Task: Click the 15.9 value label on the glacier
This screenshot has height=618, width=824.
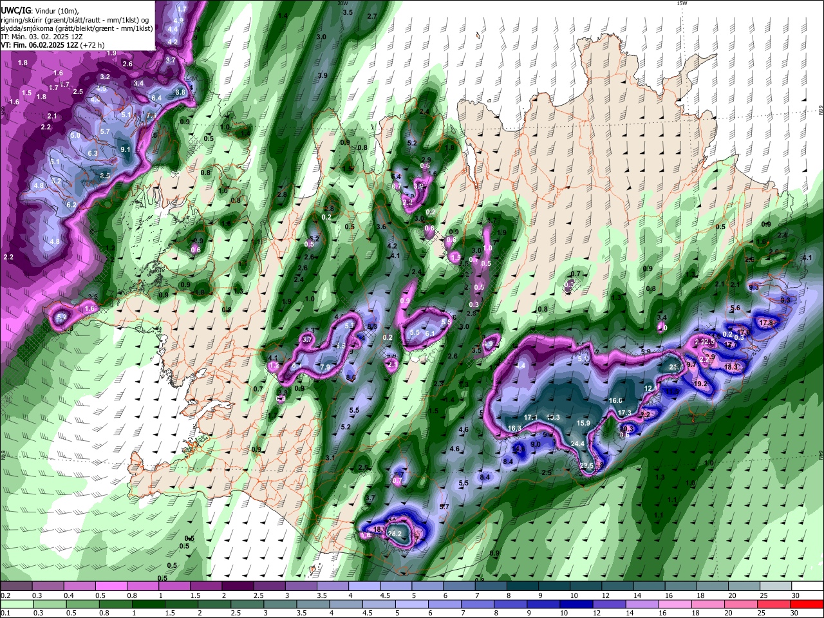Action: tap(583, 423)
